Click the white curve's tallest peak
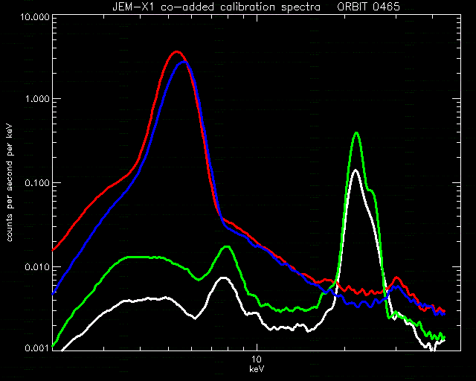Image resolution: width=476 pixels, height=381 pixels. 356,170
